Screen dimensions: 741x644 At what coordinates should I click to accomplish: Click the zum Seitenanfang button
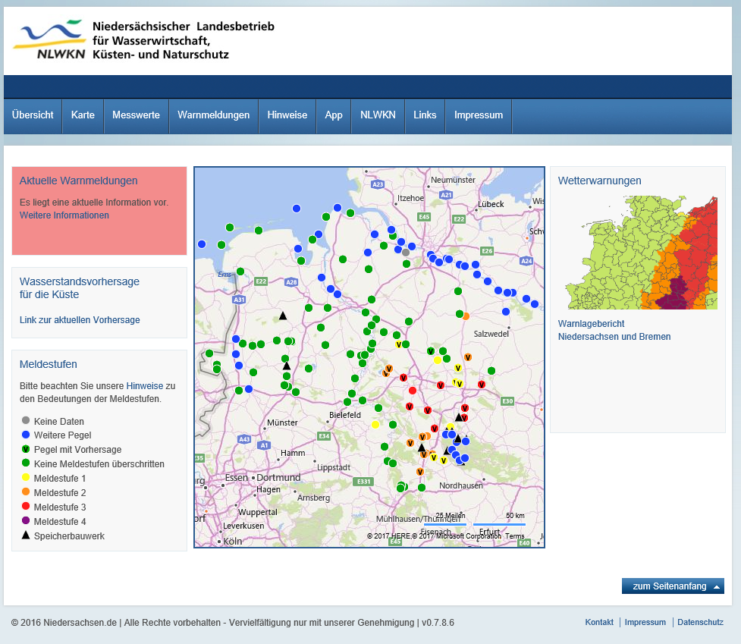(673, 586)
